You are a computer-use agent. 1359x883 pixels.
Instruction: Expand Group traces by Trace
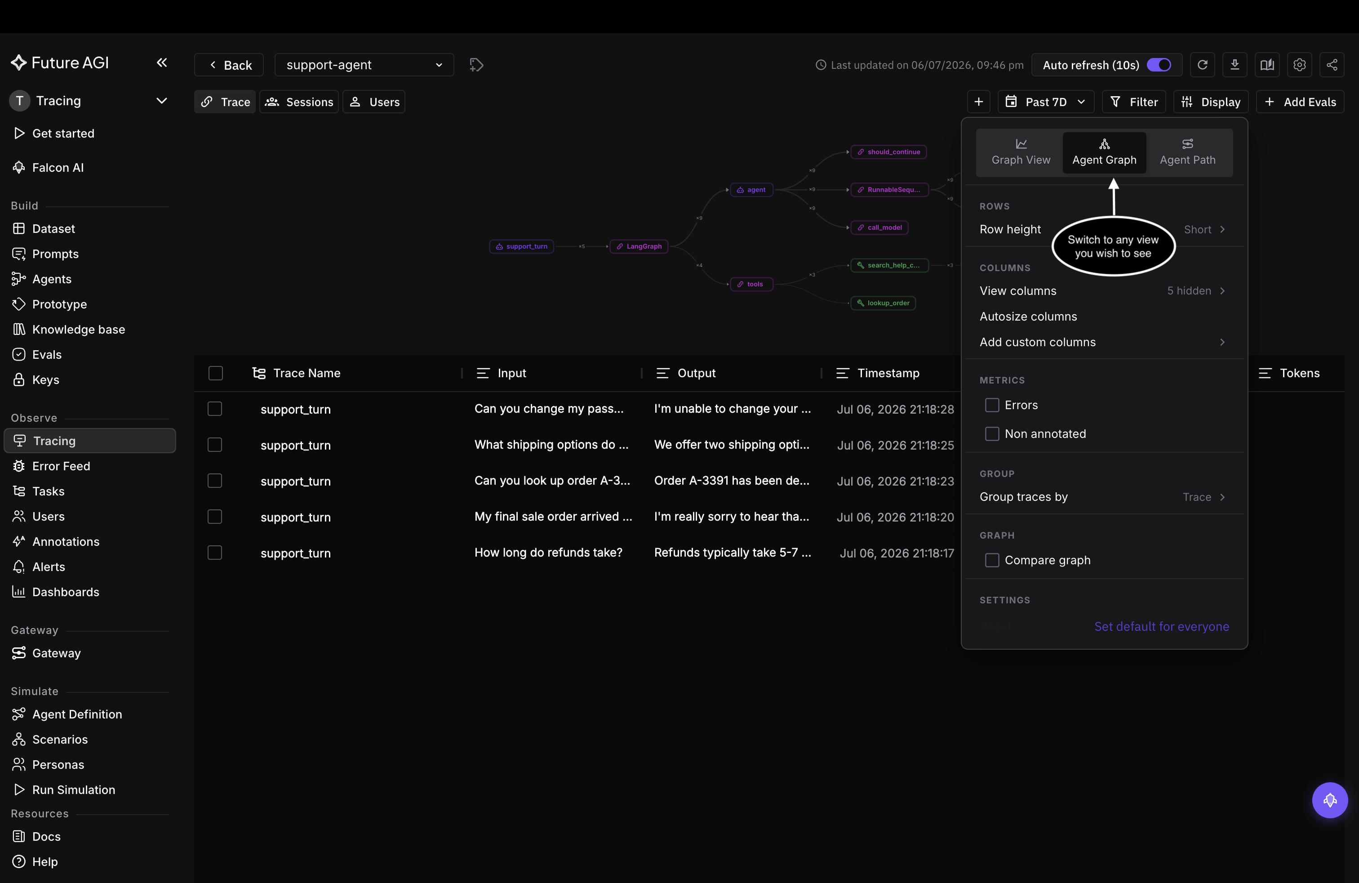coord(1103,497)
